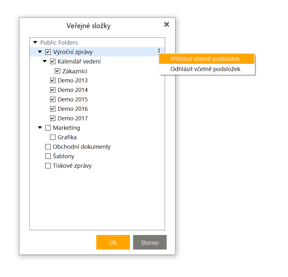This screenshot has width=288, height=277.
Task: Click the three-dot menu on Výroční zprávy
Action: [159, 51]
